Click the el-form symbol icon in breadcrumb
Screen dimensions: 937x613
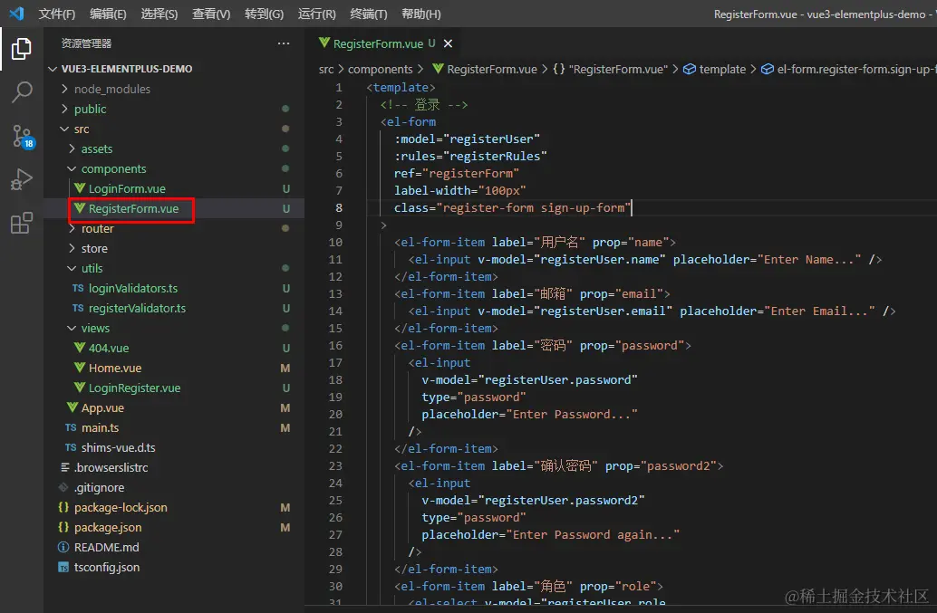pos(768,69)
